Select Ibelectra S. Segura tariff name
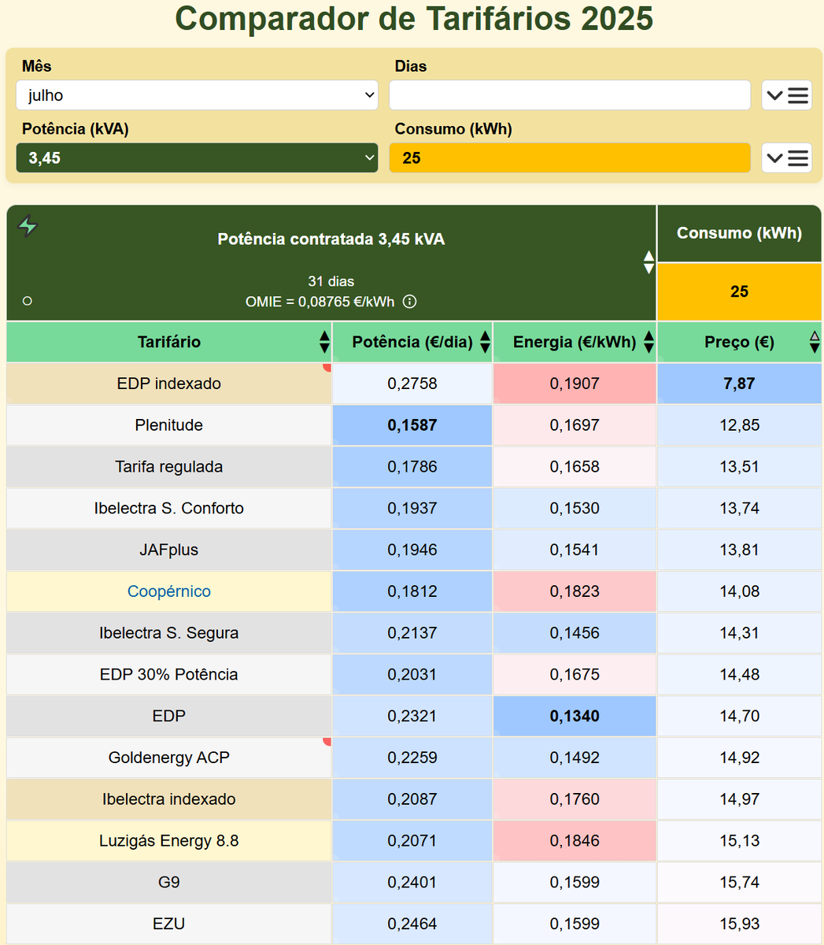824x945 pixels. point(169,633)
